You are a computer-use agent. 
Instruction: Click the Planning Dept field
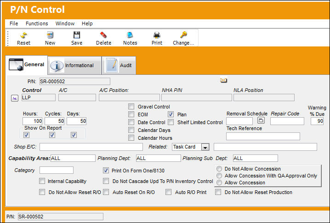pyautogui.click(x=158, y=158)
